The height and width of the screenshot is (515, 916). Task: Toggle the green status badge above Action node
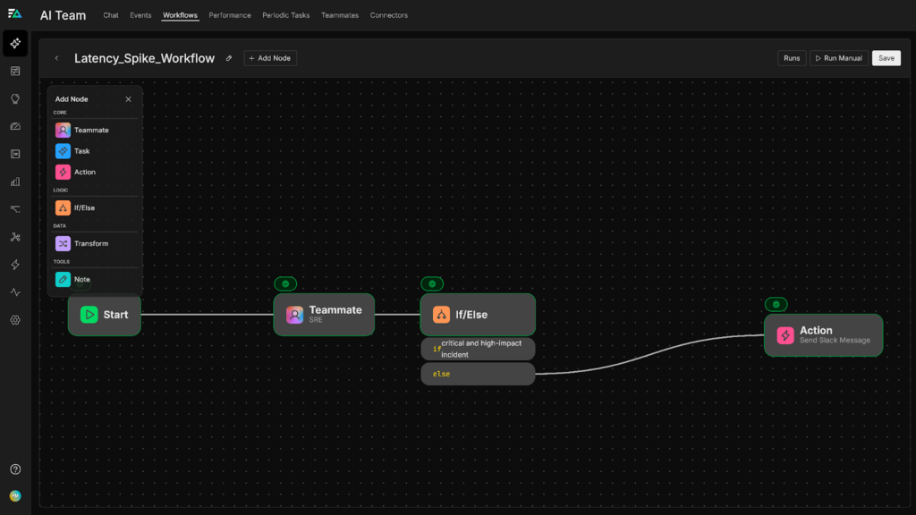pos(776,305)
